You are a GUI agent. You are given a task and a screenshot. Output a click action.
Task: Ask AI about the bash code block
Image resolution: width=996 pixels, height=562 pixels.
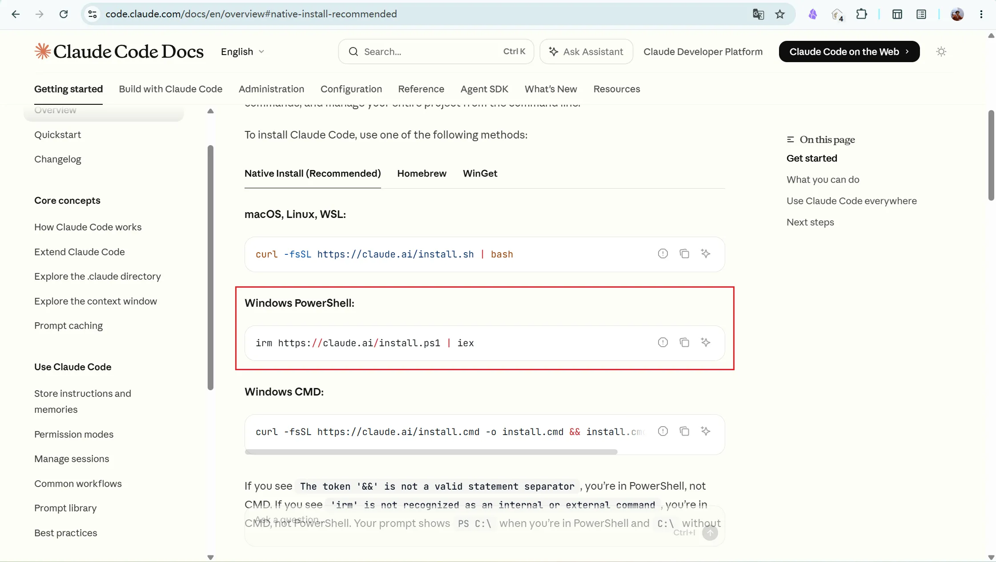(706, 253)
